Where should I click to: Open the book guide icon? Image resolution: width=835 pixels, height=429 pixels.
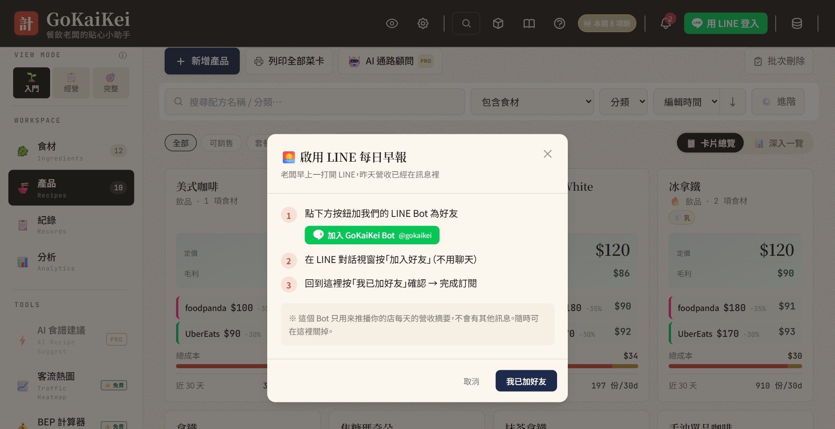529,23
